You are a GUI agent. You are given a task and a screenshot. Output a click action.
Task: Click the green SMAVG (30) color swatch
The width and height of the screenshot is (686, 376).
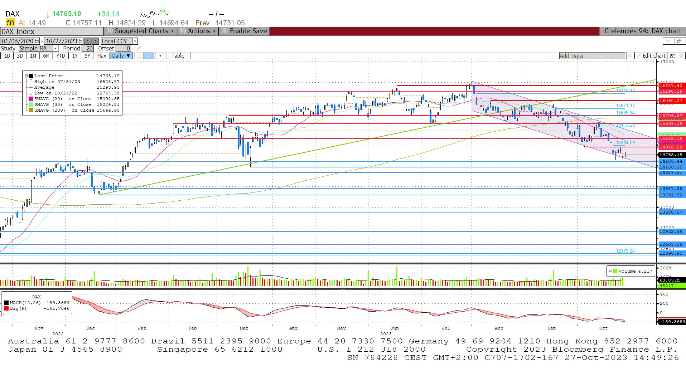coord(31,104)
